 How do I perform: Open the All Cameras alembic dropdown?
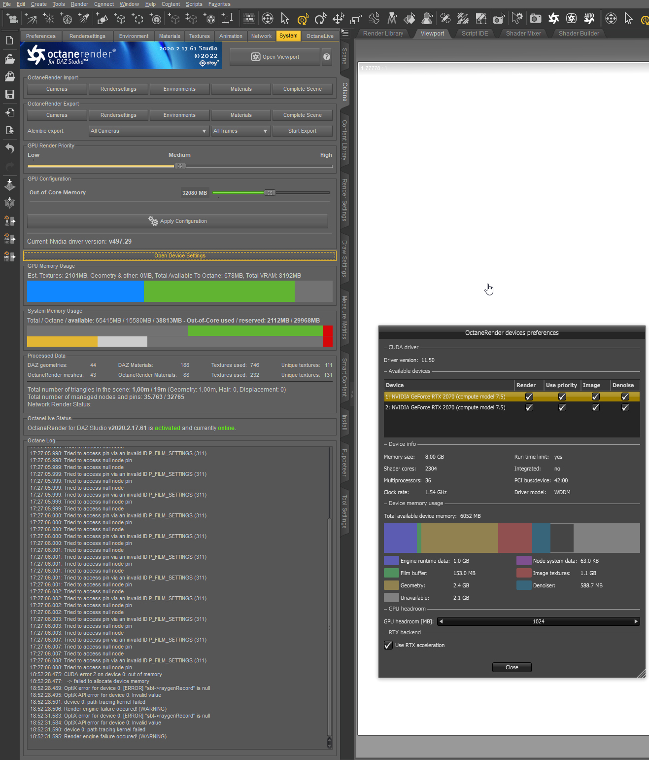(149, 131)
